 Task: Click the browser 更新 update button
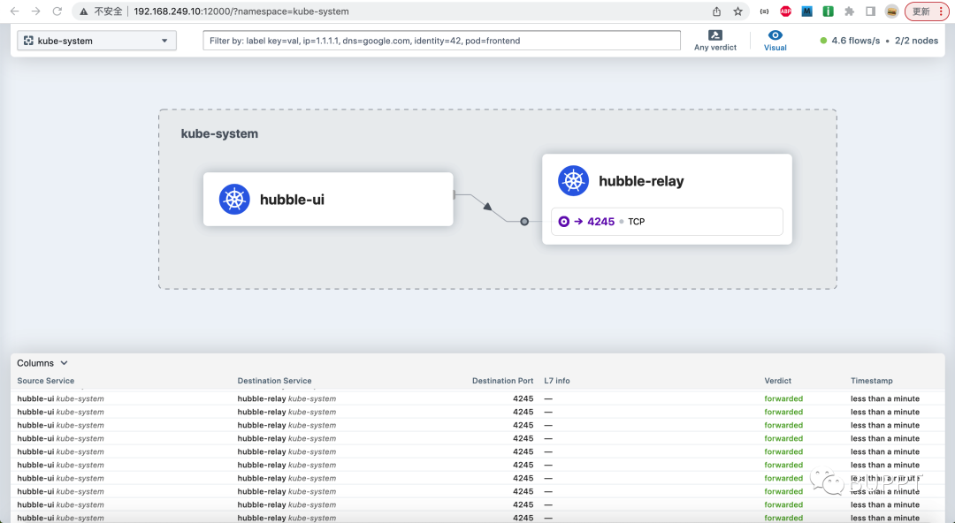tap(927, 11)
